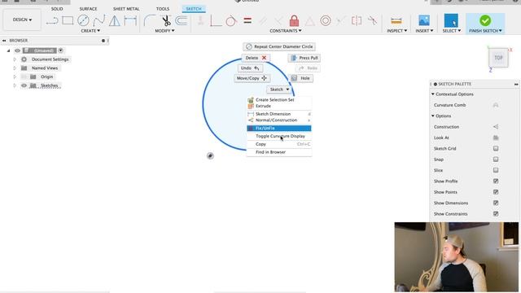The height and width of the screenshot is (293, 521).
Task: Select the Trim scissors tool
Action: click(x=166, y=20)
